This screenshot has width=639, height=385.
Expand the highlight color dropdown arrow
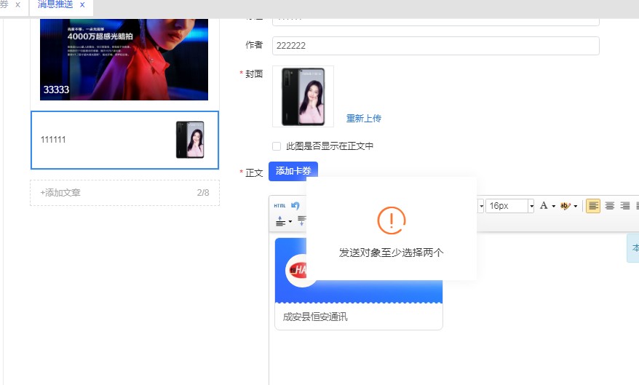[x=576, y=206]
